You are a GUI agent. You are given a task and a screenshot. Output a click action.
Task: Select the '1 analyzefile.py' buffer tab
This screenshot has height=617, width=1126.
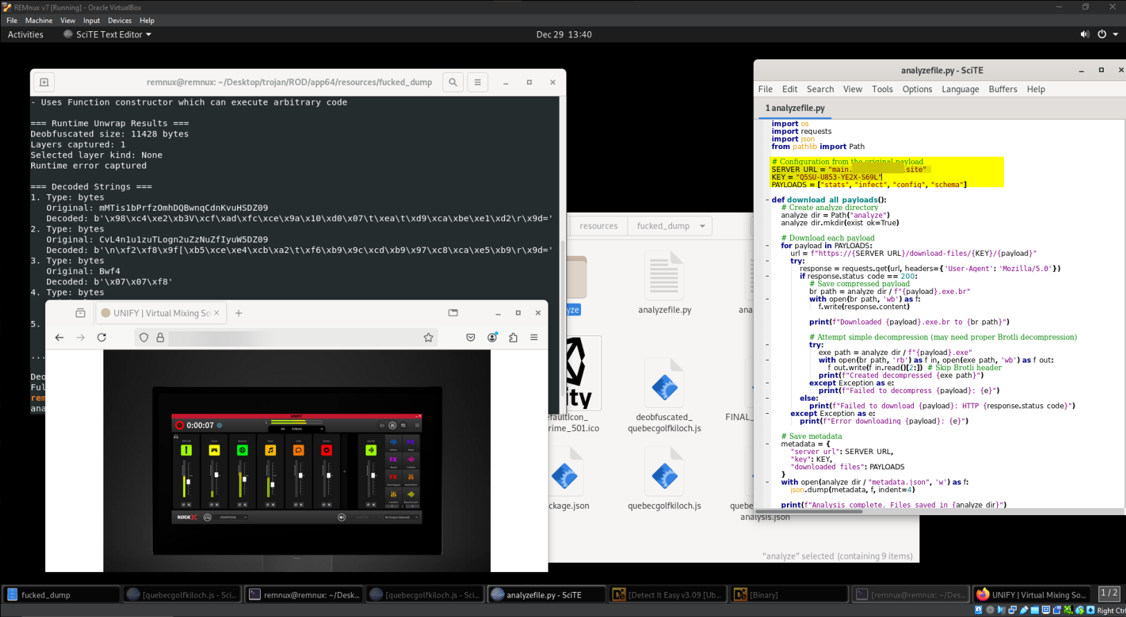coord(795,108)
